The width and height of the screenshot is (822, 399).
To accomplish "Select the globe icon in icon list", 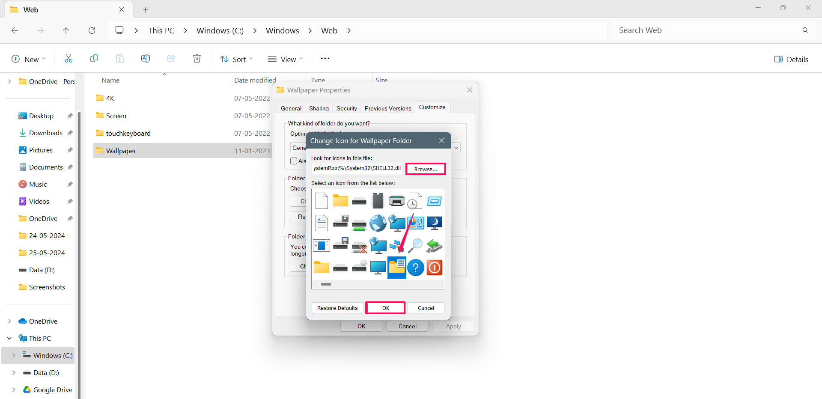I will [x=378, y=223].
